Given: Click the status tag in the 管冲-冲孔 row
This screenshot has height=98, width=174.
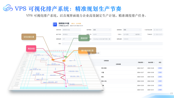Looking at the screenshot, I should [160, 81].
